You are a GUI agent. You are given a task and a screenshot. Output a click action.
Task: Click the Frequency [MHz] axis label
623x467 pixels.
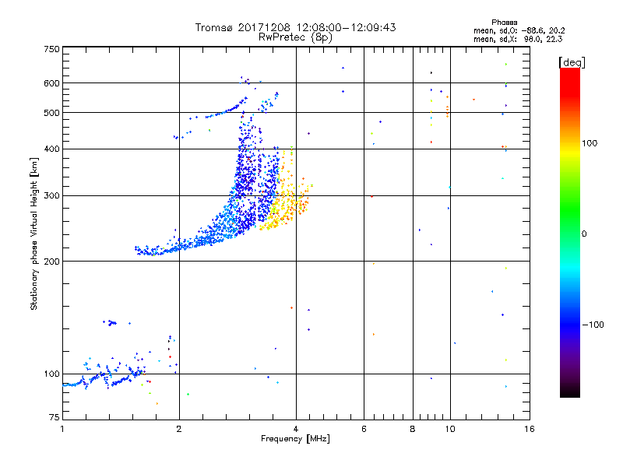295,441
